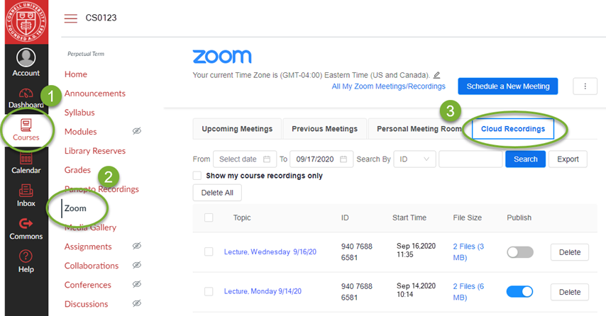This screenshot has height=316, width=606.
Task: Open the Inbox in global navigation
Action: [x=26, y=196]
